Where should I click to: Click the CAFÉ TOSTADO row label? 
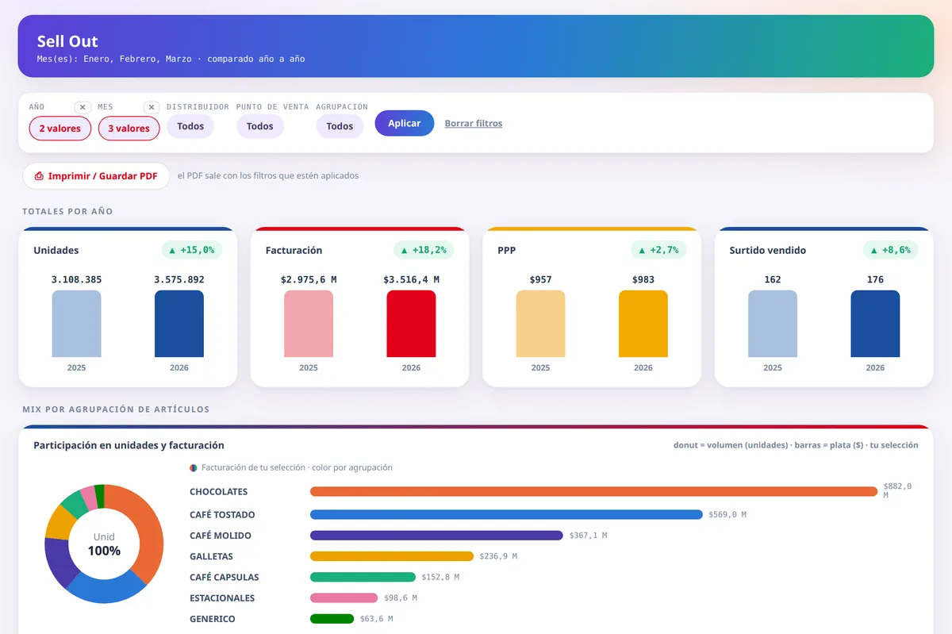point(222,515)
